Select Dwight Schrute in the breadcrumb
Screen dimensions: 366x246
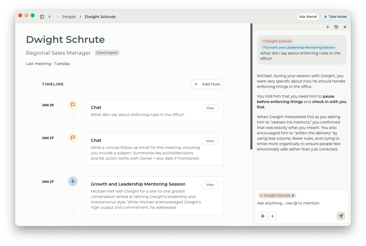click(100, 16)
